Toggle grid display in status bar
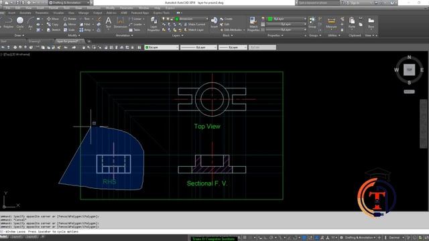 click(245, 238)
